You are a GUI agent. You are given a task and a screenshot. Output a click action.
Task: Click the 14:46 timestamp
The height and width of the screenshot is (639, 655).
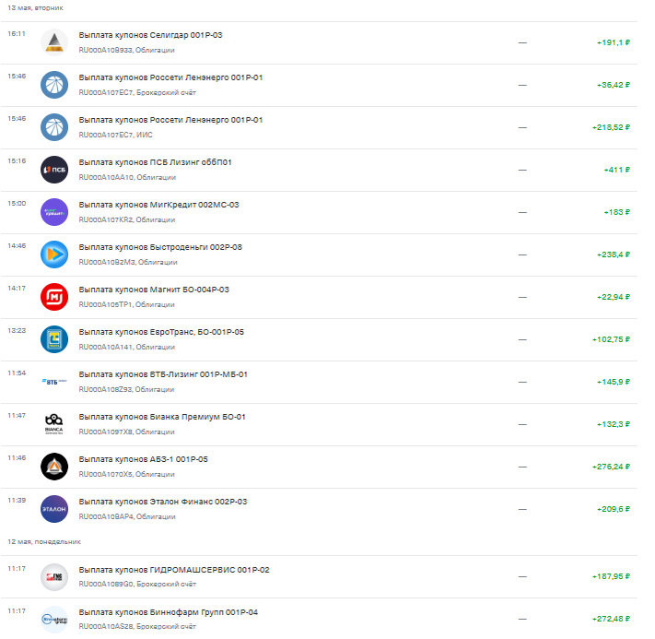tap(17, 246)
